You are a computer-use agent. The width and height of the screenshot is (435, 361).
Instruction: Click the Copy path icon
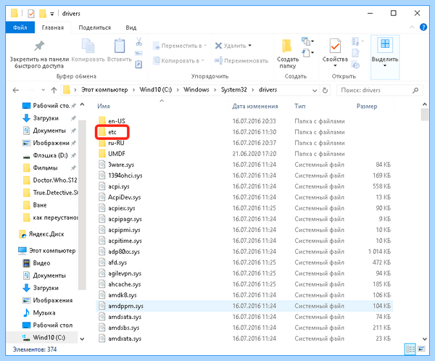click(138, 53)
